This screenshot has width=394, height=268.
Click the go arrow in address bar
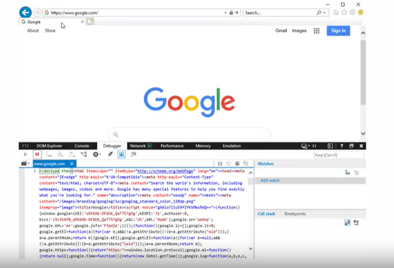[x=237, y=12]
